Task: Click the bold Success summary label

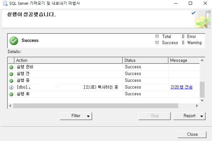Action: pos(30,40)
